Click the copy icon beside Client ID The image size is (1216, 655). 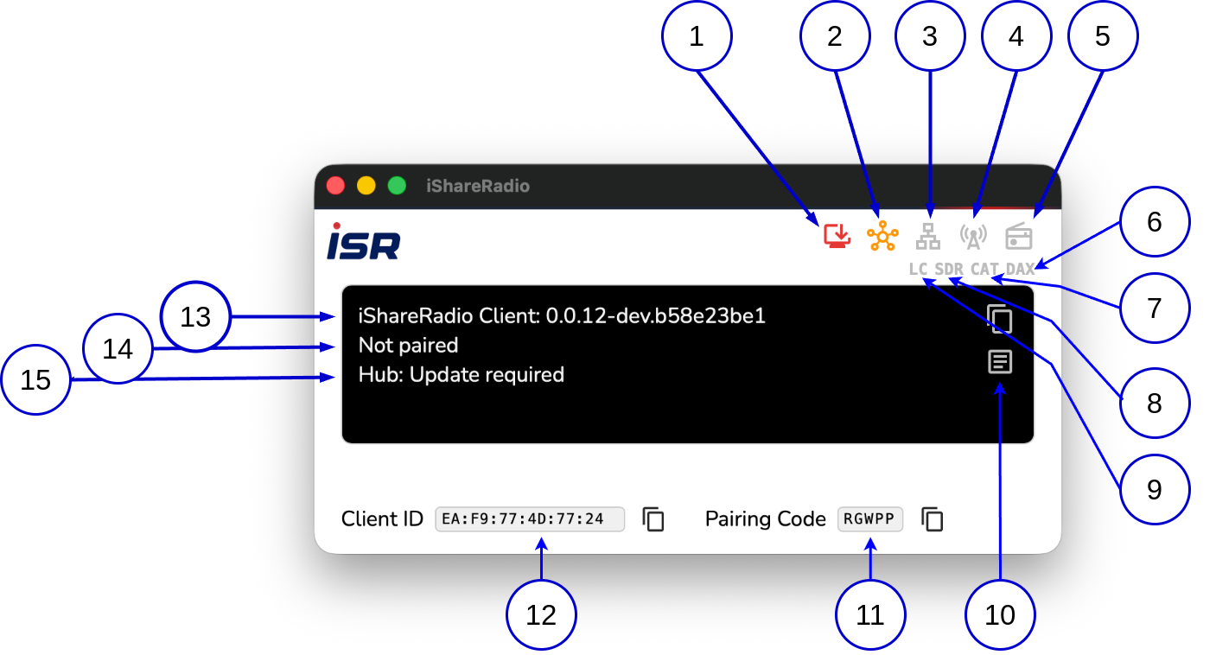[653, 519]
